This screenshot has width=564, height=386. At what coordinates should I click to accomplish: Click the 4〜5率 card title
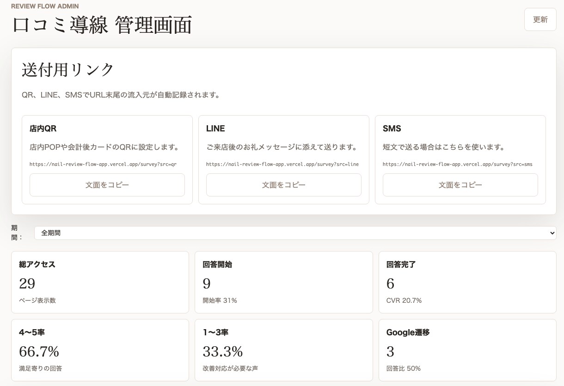[x=32, y=332]
